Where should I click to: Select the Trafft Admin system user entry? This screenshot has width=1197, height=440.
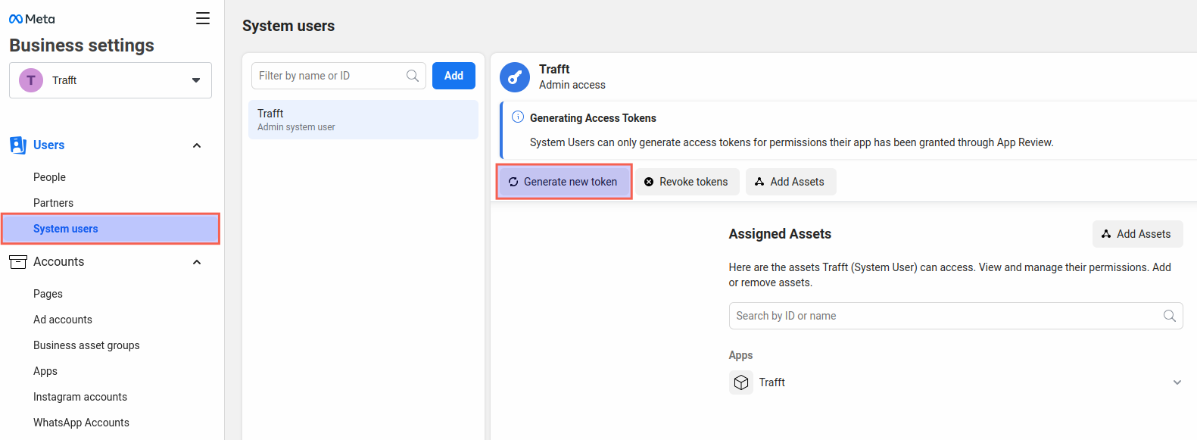pos(363,120)
